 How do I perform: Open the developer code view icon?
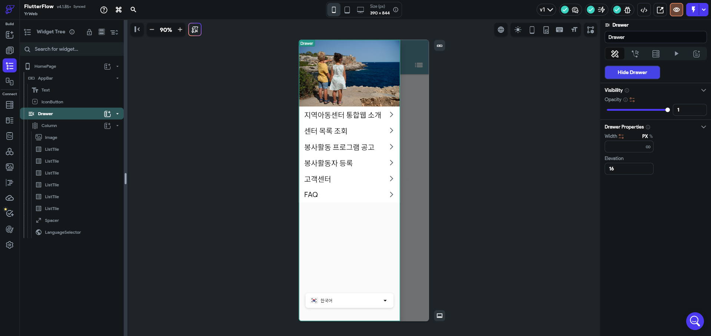(x=644, y=10)
